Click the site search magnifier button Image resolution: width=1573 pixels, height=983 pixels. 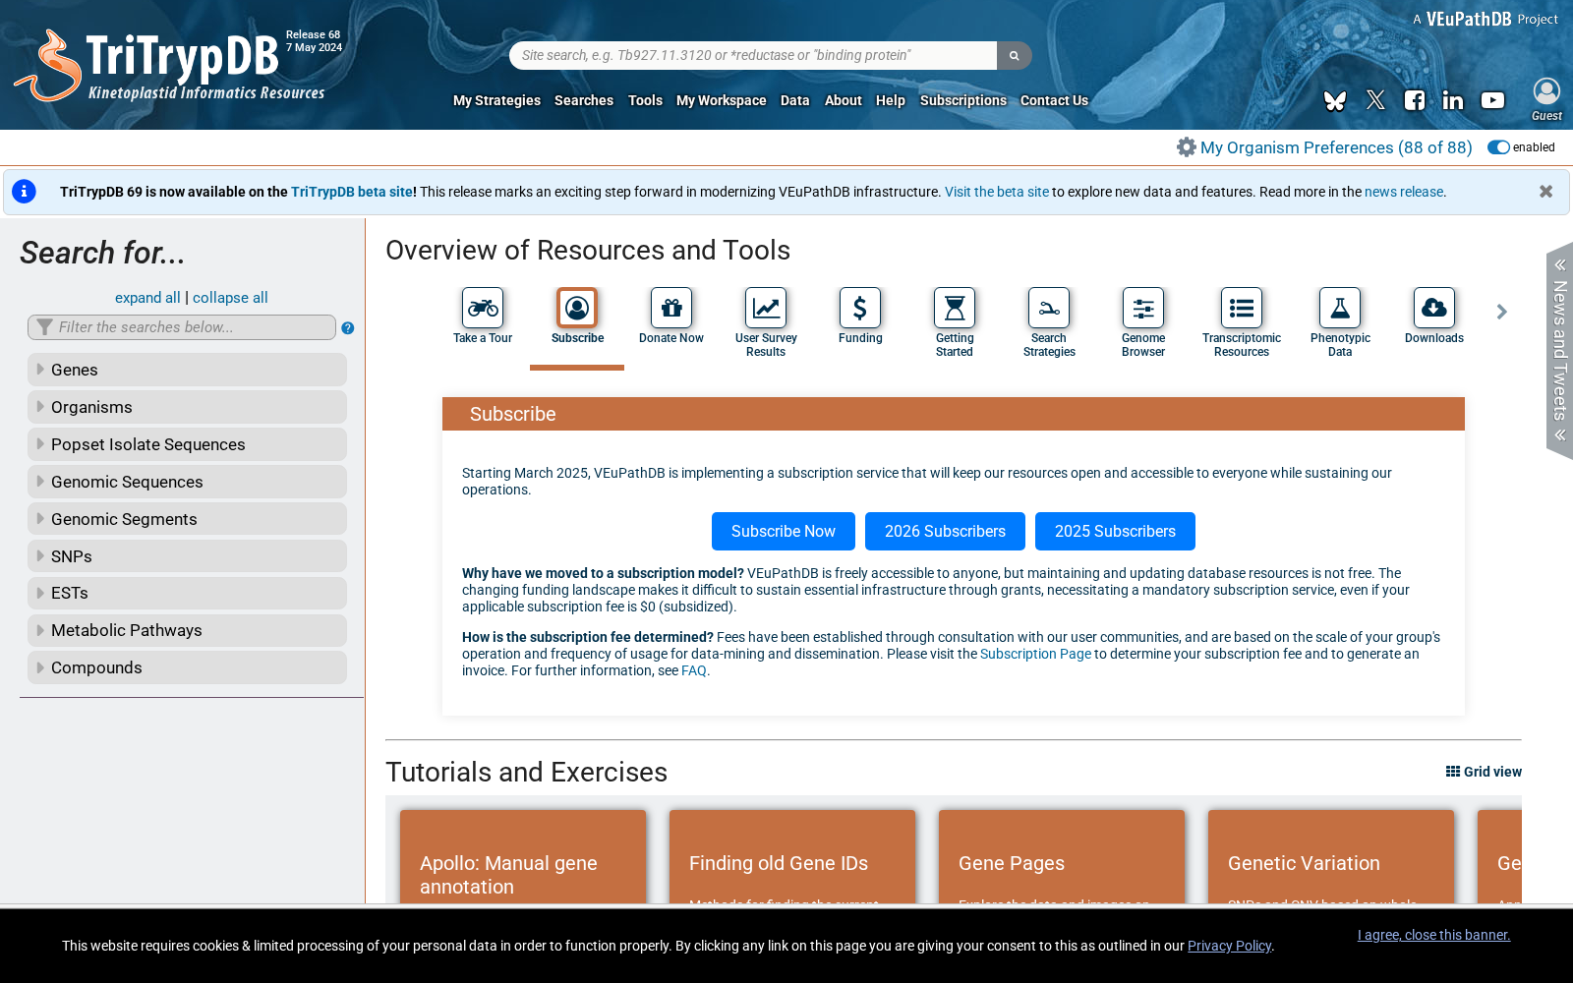click(x=1014, y=55)
